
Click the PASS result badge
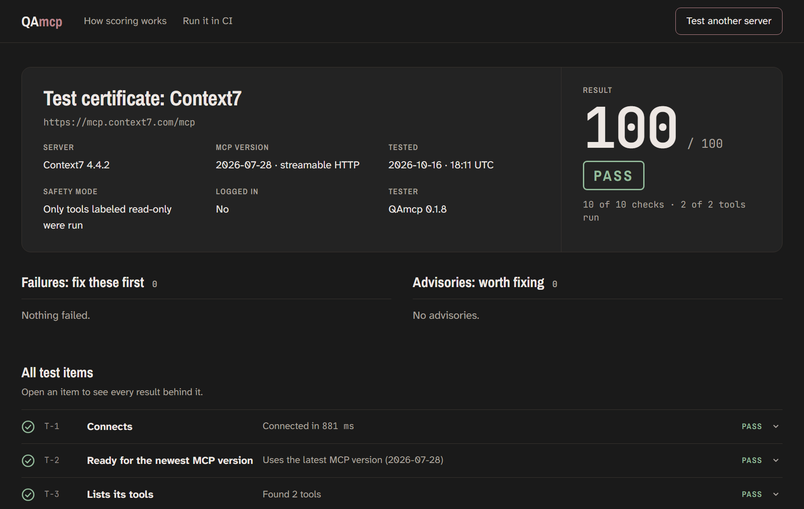pyautogui.click(x=613, y=175)
